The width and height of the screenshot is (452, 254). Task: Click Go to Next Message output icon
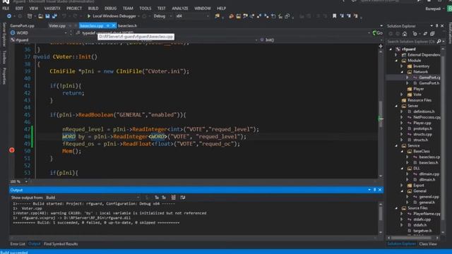164,198
